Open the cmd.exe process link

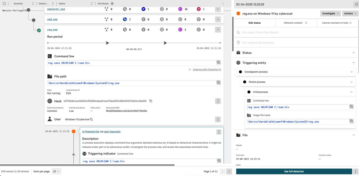tap(52, 19)
